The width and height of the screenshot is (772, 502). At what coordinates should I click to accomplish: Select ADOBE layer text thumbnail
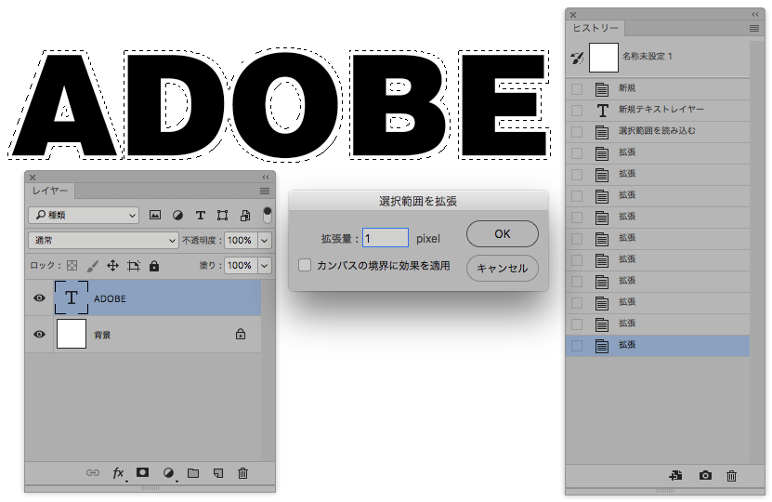72,297
